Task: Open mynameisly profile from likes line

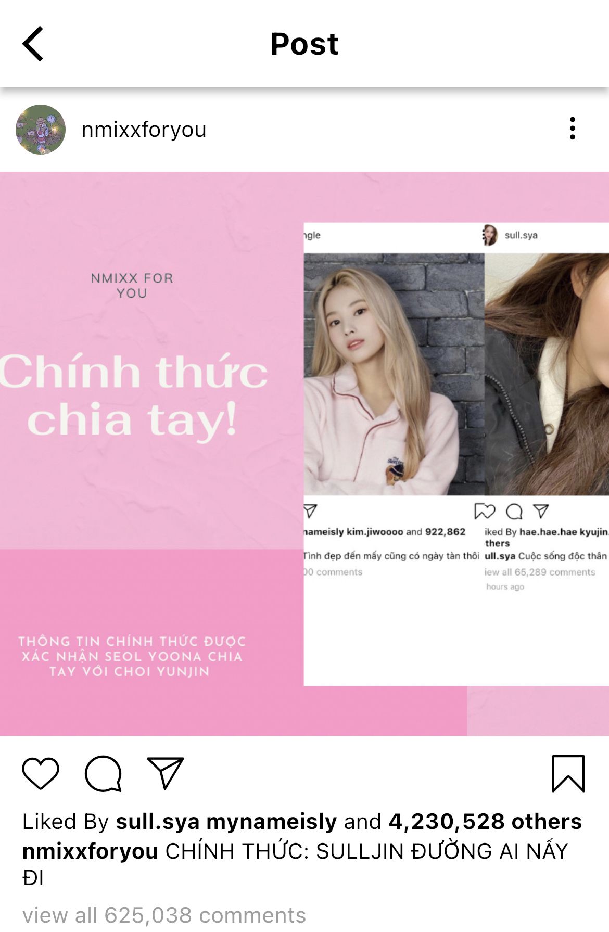Action: [272, 822]
